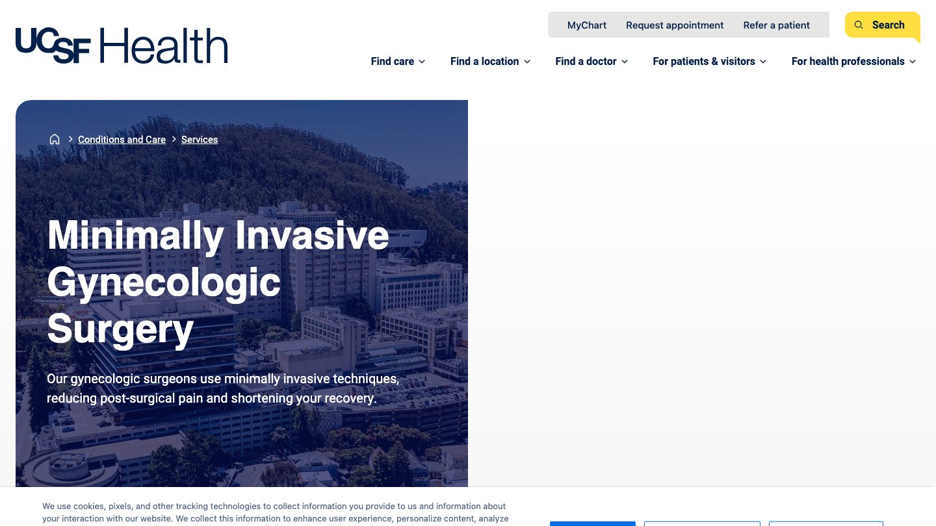This screenshot has height=526, width=936.
Task: Open the For patients & visitors dropdown
Action: pyautogui.click(x=704, y=61)
